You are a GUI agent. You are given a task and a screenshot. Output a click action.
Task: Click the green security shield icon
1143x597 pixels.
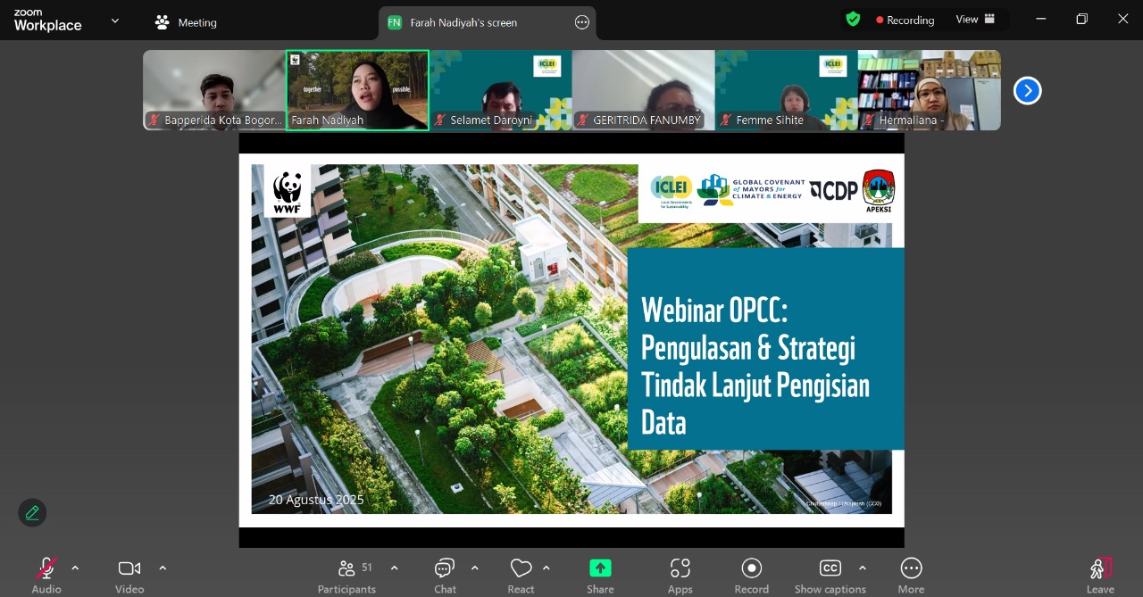click(853, 20)
